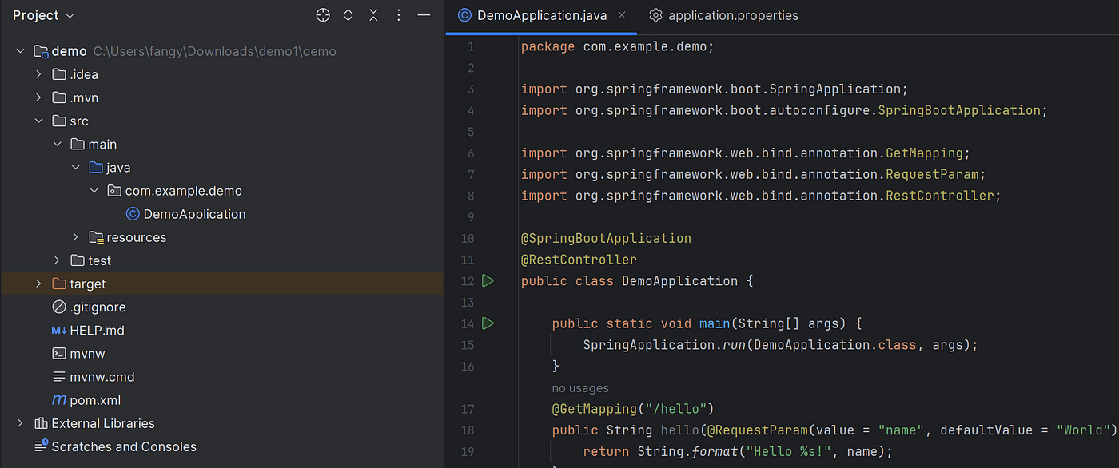
Task: Collapse the src folder
Action: [38, 121]
